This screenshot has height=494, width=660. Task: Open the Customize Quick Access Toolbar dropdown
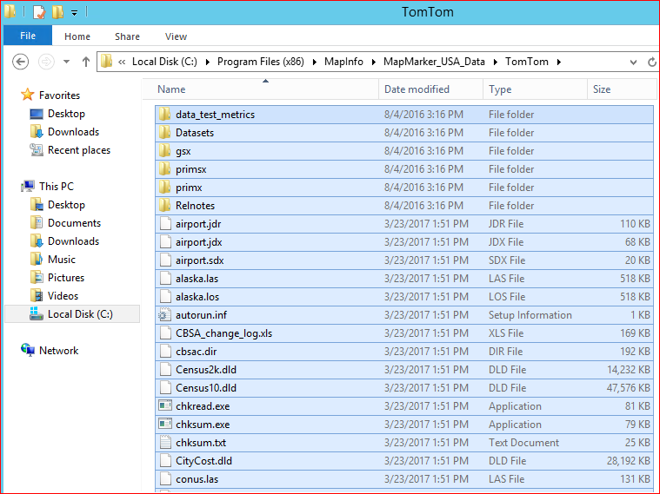coord(75,13)
